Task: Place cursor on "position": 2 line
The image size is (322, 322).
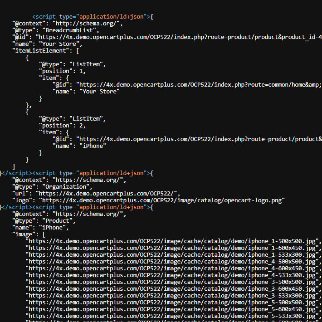Action: click(x=63, y=126)
